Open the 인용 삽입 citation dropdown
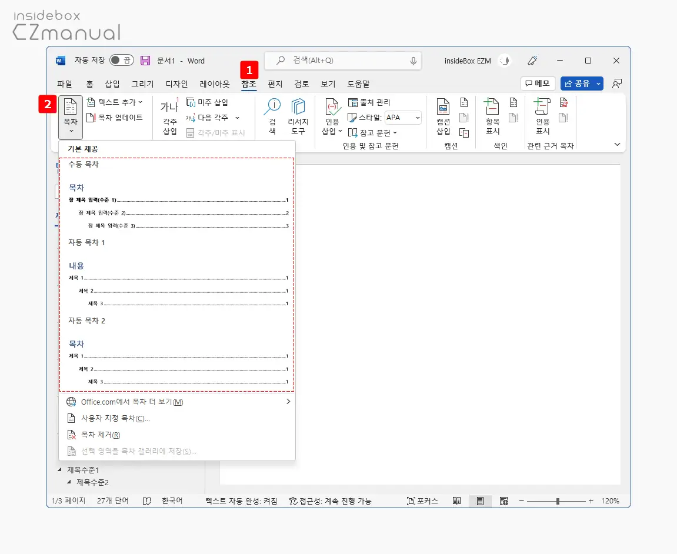 tap(332, 116)
